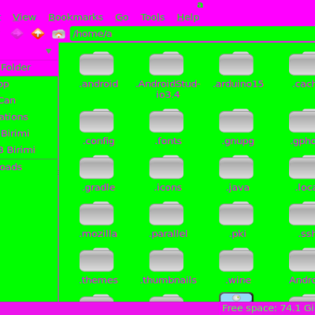The height and width of the screenshot is (315, 315).
Task: Open the Help menu
Action: click(188, 17)
